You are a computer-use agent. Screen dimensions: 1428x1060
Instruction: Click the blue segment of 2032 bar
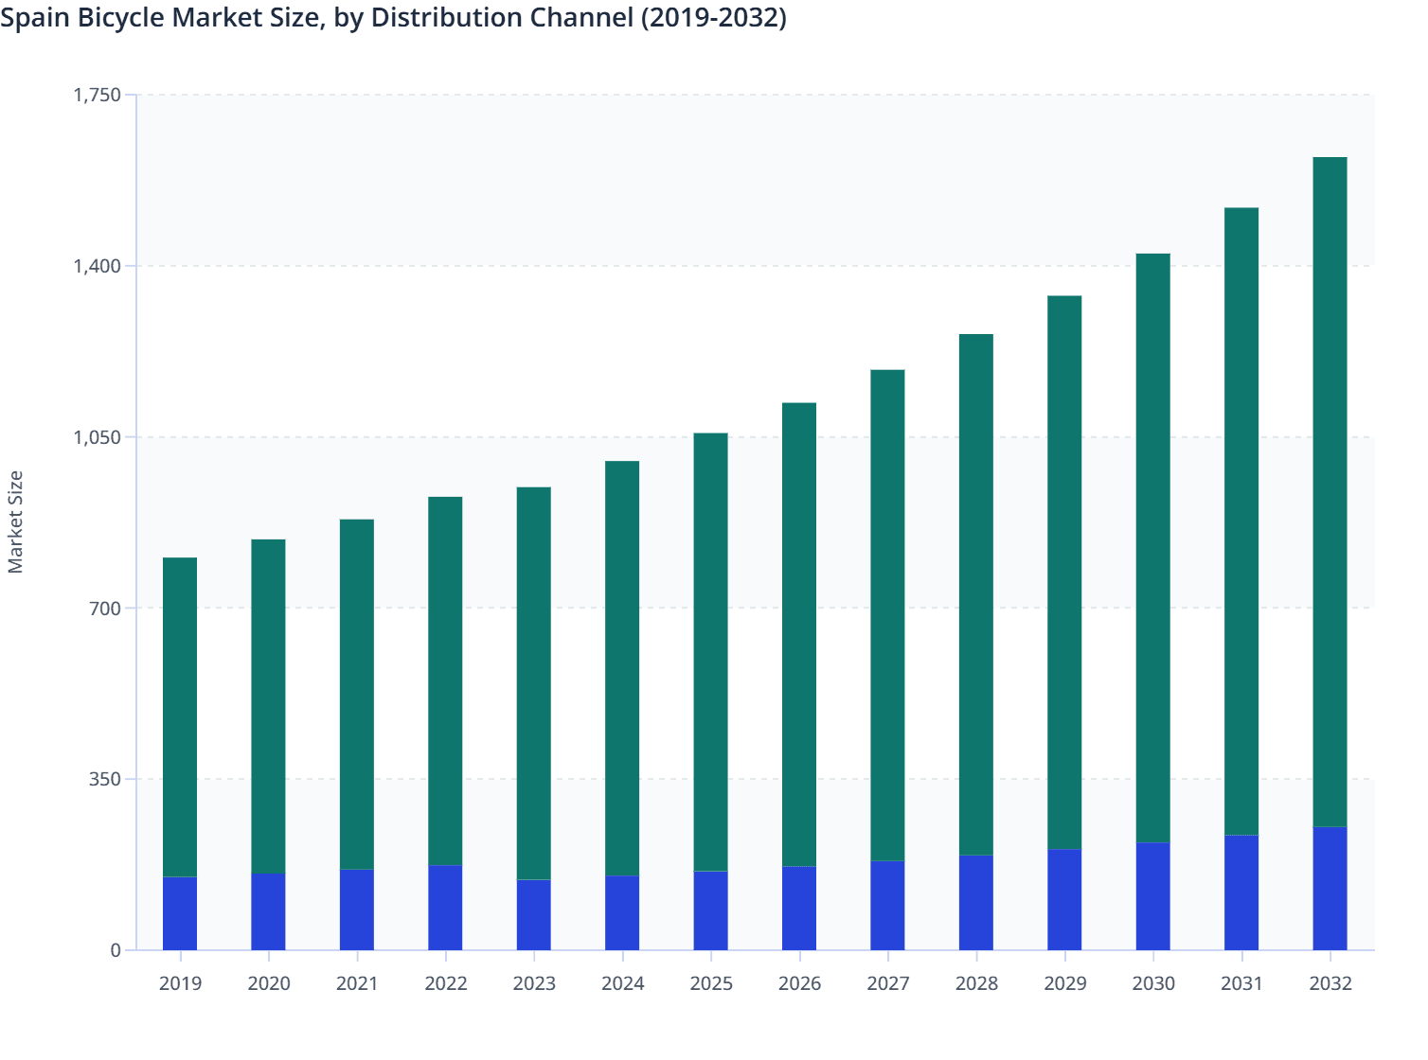[x=1329, y=890]
